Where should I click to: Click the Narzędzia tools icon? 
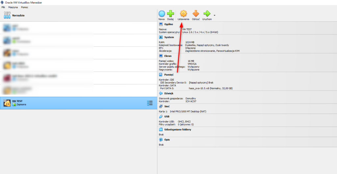(7, 15)
